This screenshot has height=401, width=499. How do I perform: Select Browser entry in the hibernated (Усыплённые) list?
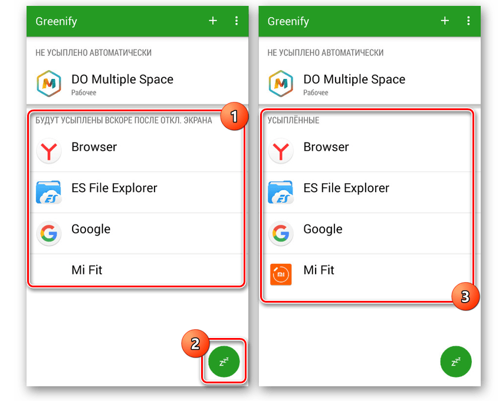coord(326,147)
